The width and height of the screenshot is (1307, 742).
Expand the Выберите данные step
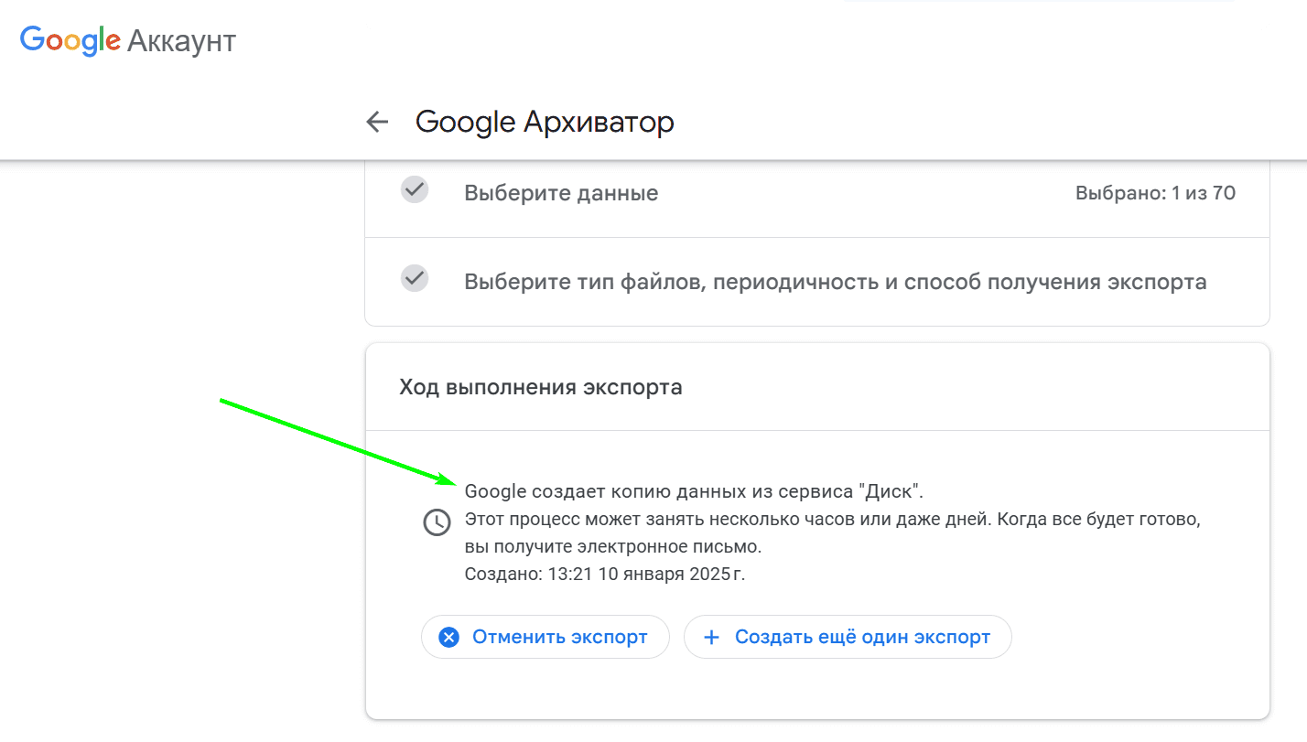tap(817, 193)
